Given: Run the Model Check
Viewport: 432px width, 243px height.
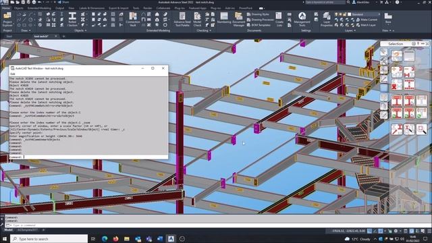Looking at the screenshot, I should (x=197, y=20).
